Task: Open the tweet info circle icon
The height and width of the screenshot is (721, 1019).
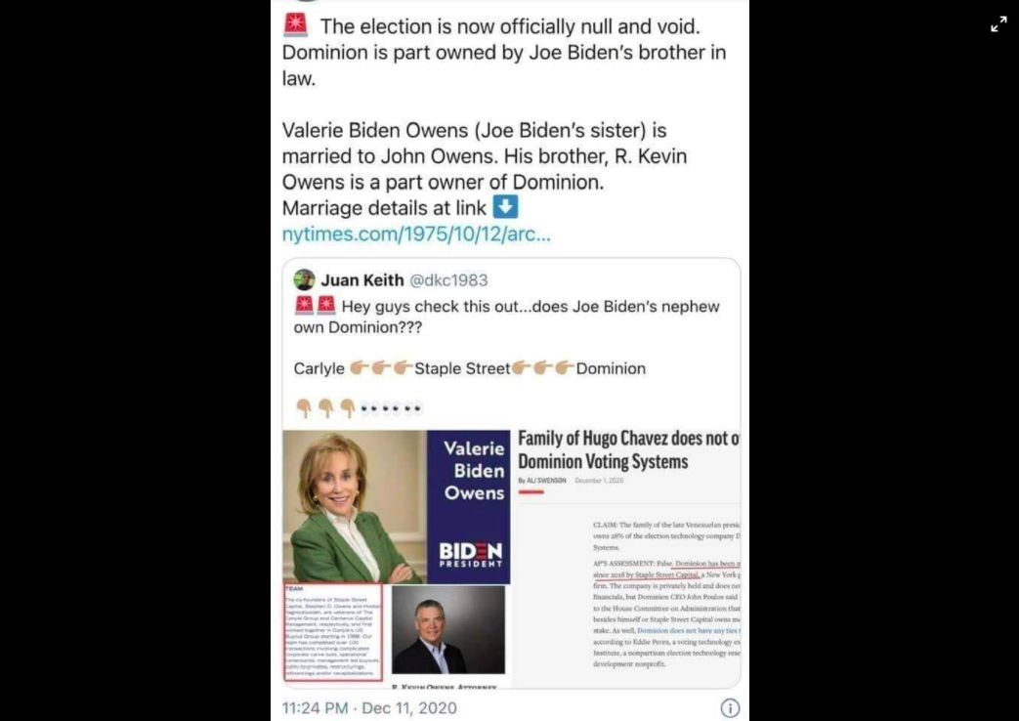Action: click(730, 708)
